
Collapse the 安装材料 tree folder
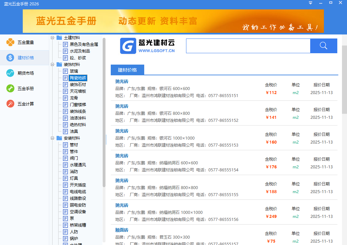pyautogui.click(x=52, y=138)
